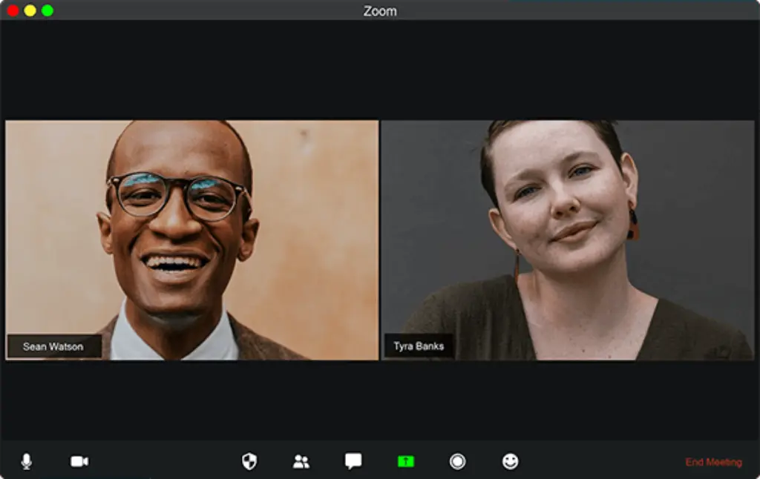Screen dimensions: 760x479
Task: Mute the microphone in the meeting toolbar
Action: click(x=27, y=462)
